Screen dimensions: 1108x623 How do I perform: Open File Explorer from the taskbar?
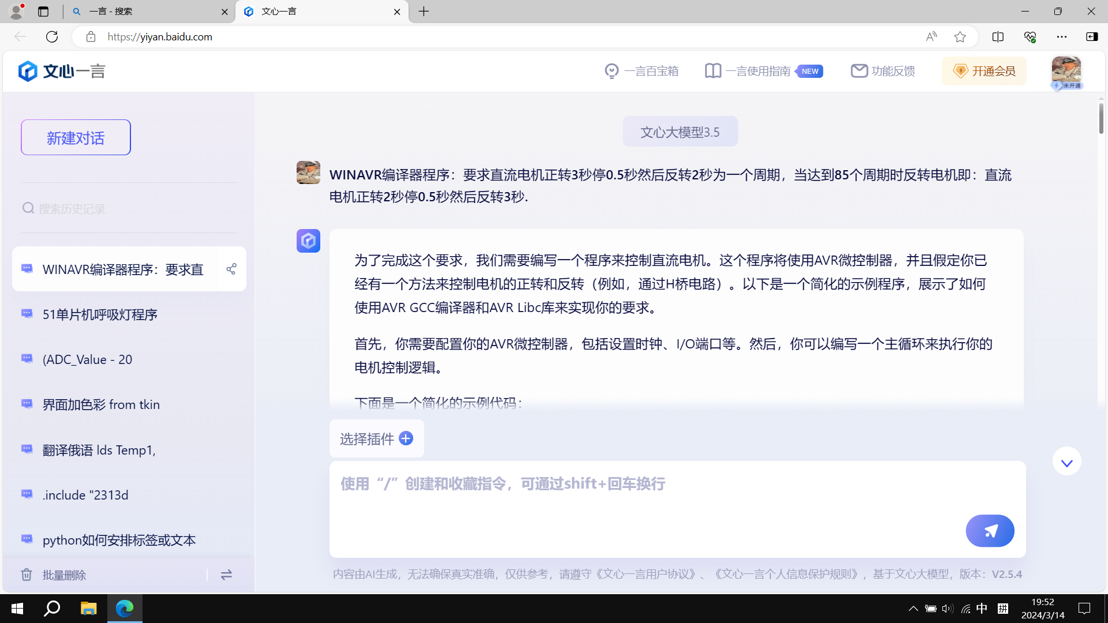(x=88, y=608)
